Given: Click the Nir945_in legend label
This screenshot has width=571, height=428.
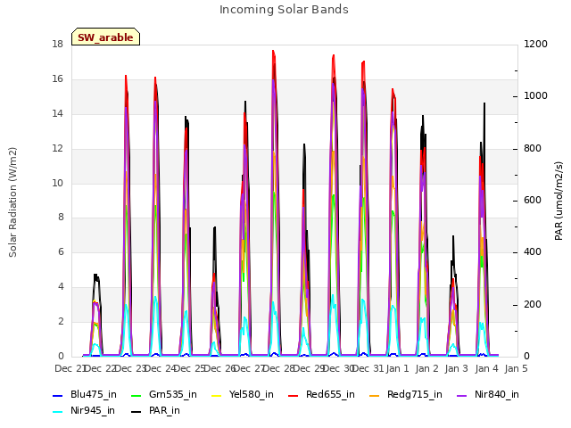Looking at the screenshot, I should click(x=93, y=410).
